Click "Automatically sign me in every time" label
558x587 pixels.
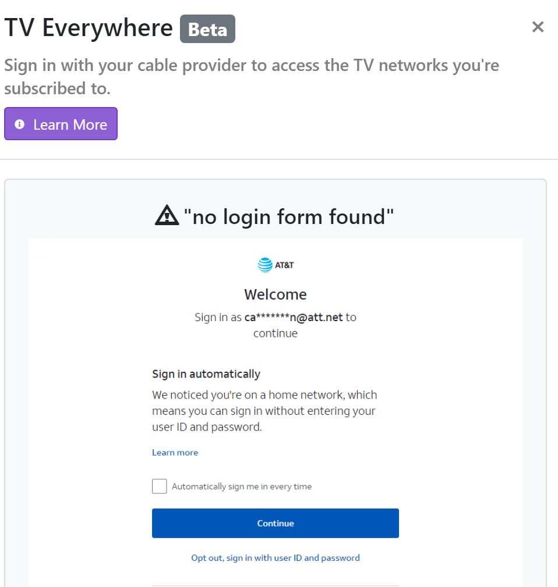(242, 486)
